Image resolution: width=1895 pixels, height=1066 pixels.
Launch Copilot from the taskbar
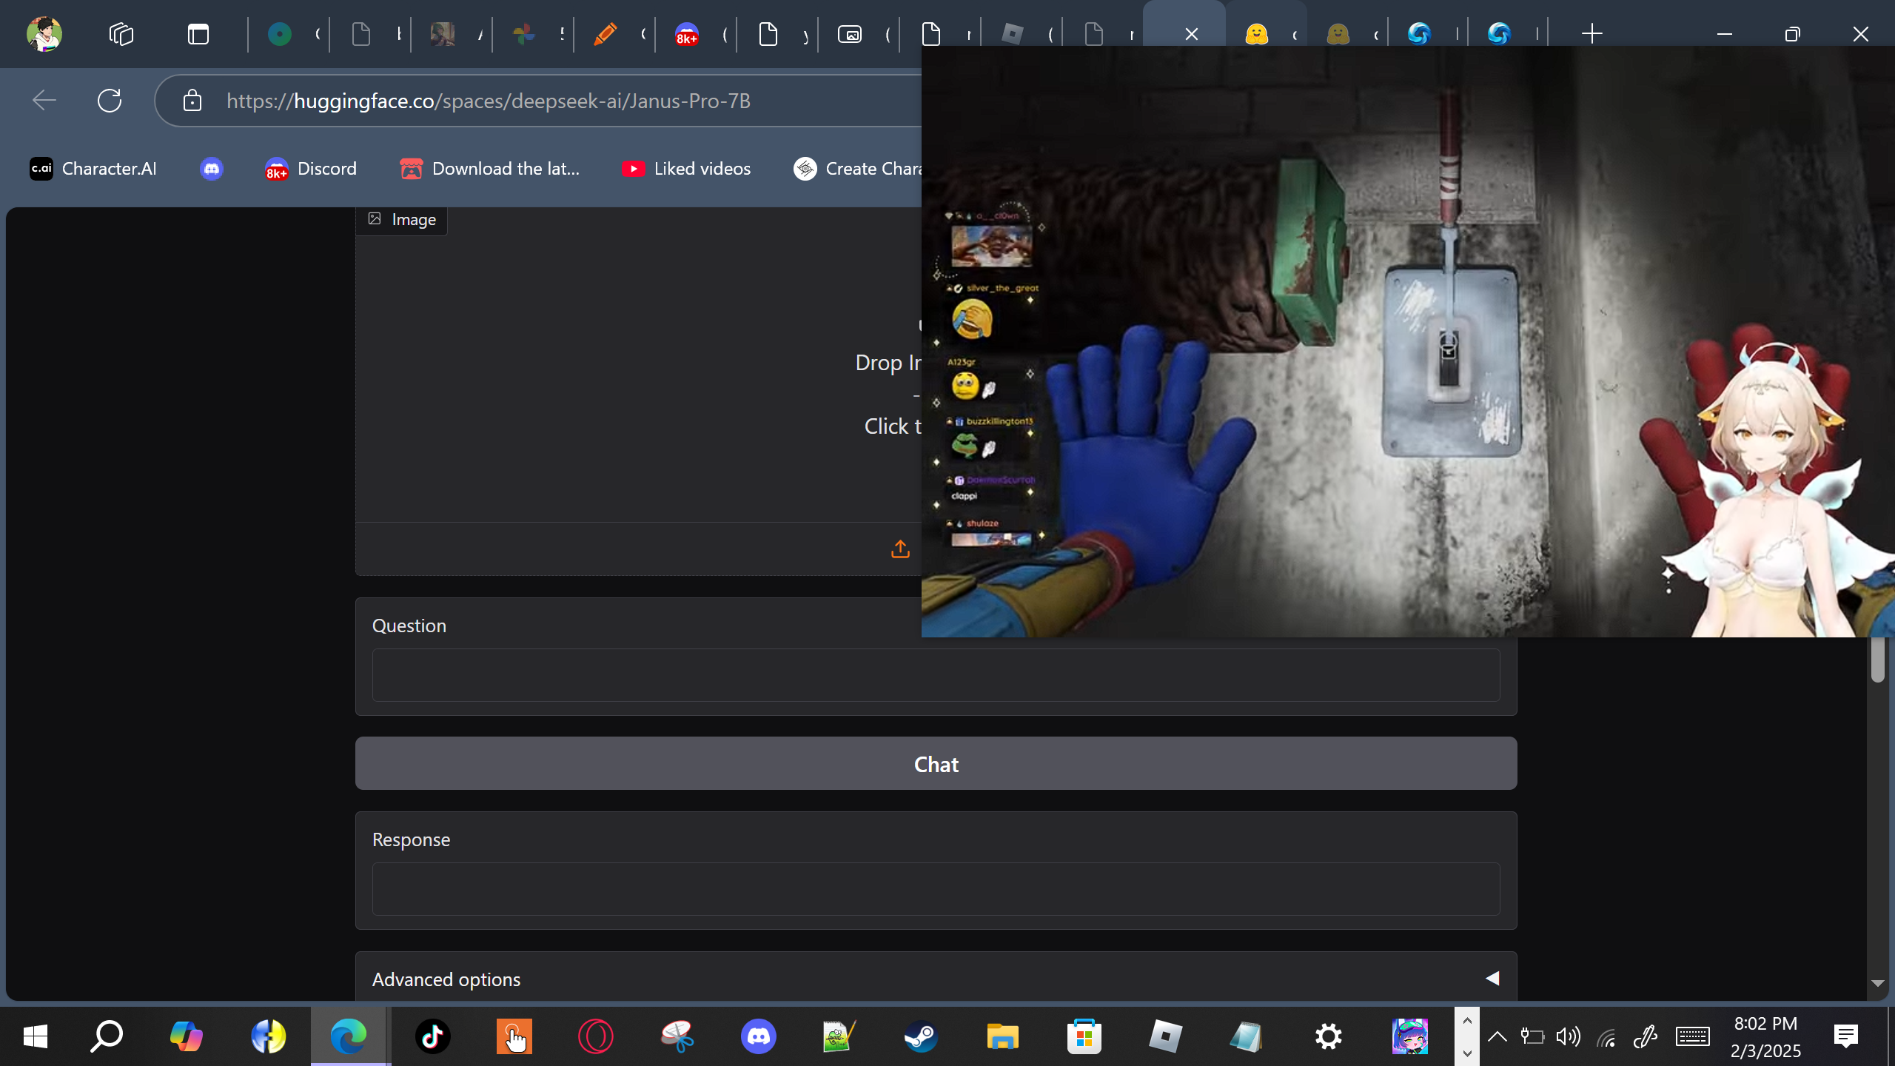pos(186,1036)
